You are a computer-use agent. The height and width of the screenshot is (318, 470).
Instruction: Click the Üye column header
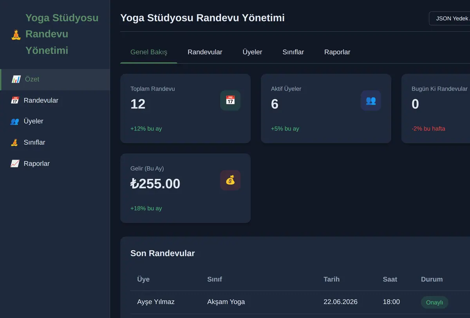143,279
